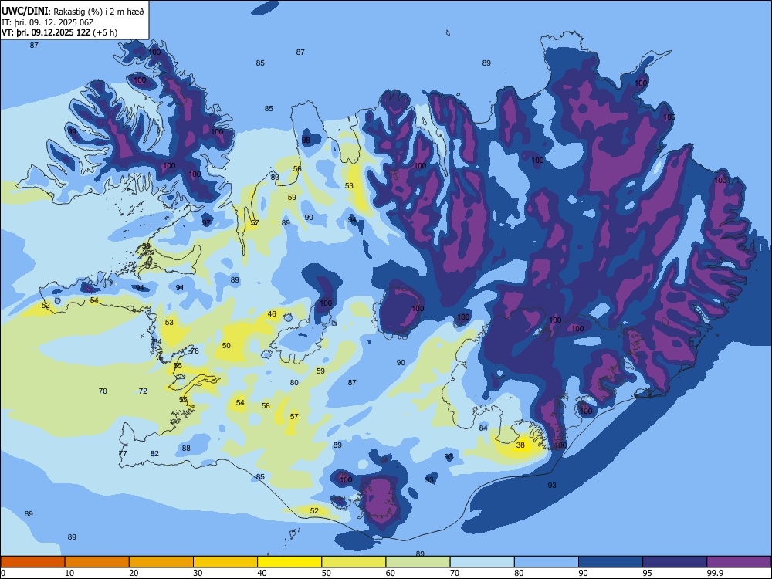Click the "91" humidity value on the map

[x=180, y=287]
